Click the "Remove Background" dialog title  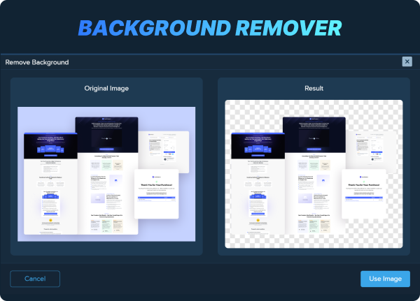click(37, 62)
